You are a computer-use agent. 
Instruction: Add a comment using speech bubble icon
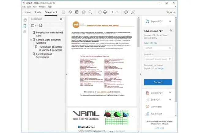point(126,12)
